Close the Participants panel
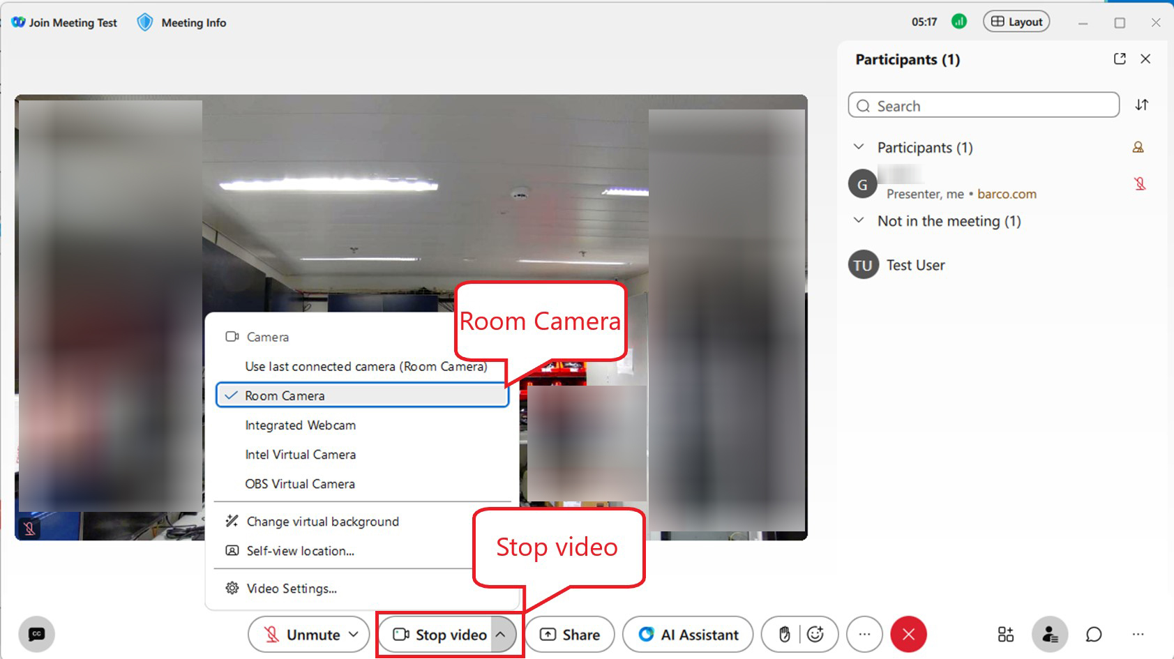This screenshot has width=1174, height=659. pos(1145,59)
